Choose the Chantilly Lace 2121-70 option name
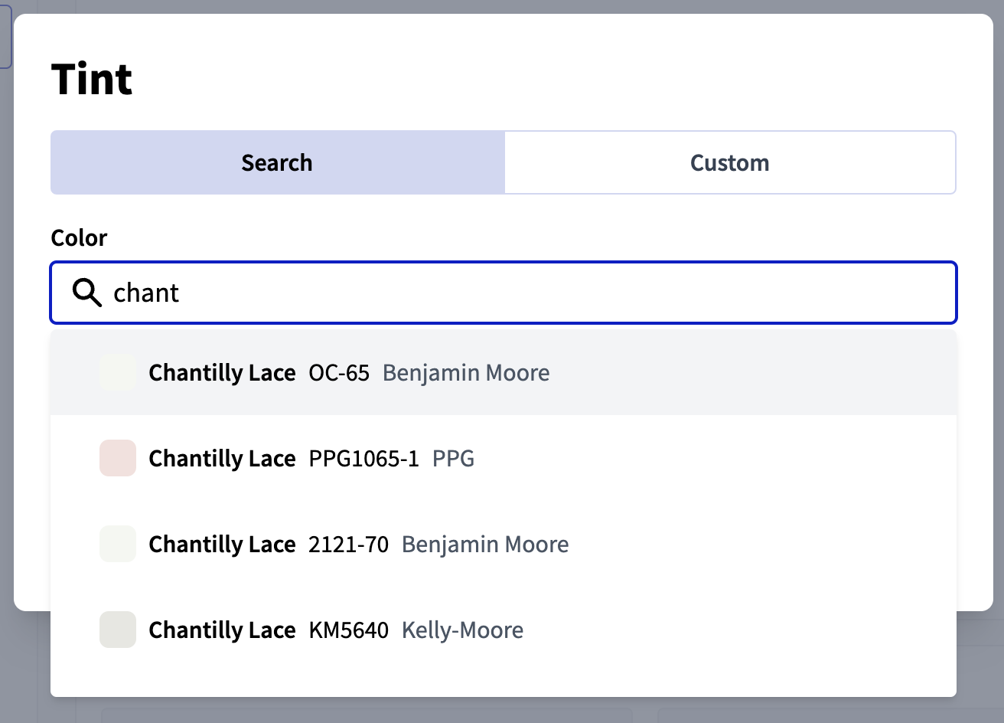The image size is (1004, 723). point(222,545)
